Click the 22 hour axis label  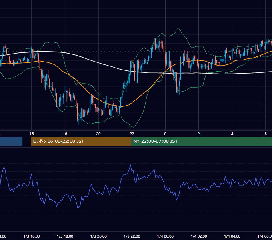pos(132,134)
